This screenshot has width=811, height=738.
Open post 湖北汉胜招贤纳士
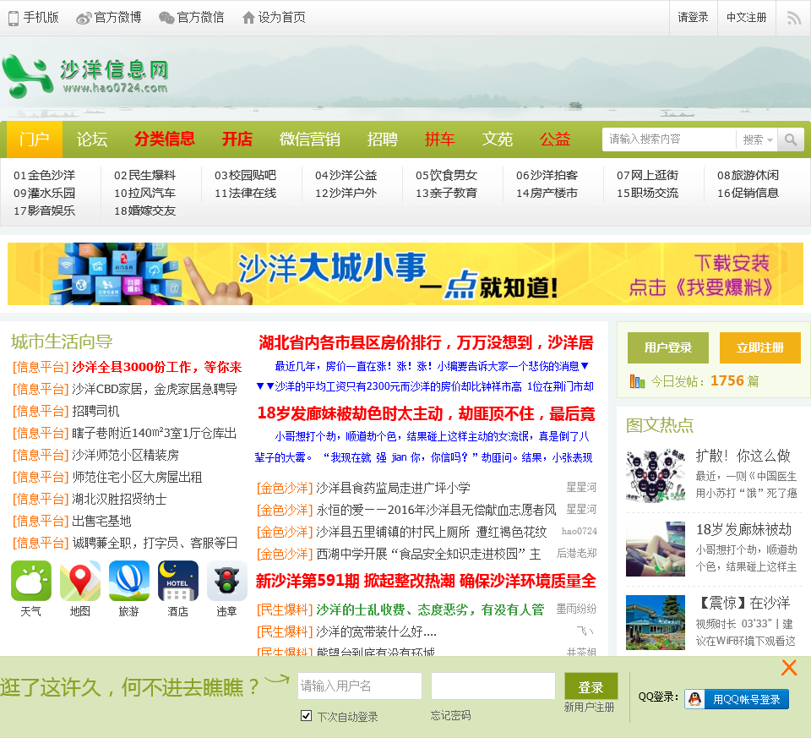pos(119,499)
